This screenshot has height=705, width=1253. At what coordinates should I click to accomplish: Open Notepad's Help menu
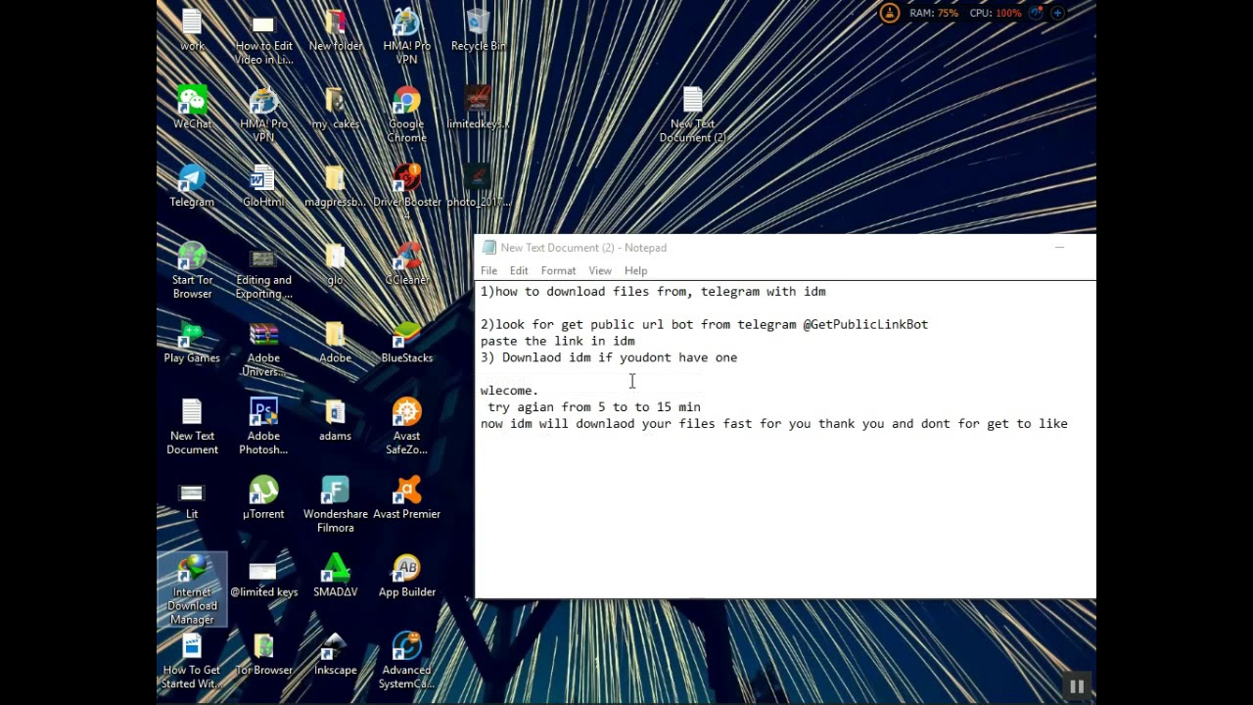(x=635, y=270)
